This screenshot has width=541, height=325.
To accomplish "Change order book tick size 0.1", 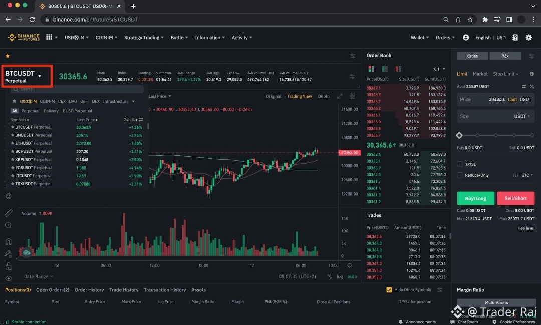I will tap(439, 69).
